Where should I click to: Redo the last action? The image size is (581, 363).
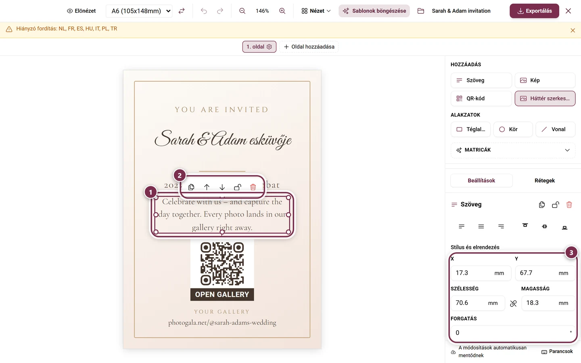(220, 11)
